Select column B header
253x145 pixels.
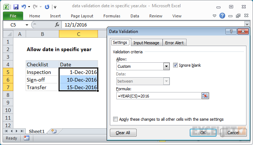42,34
